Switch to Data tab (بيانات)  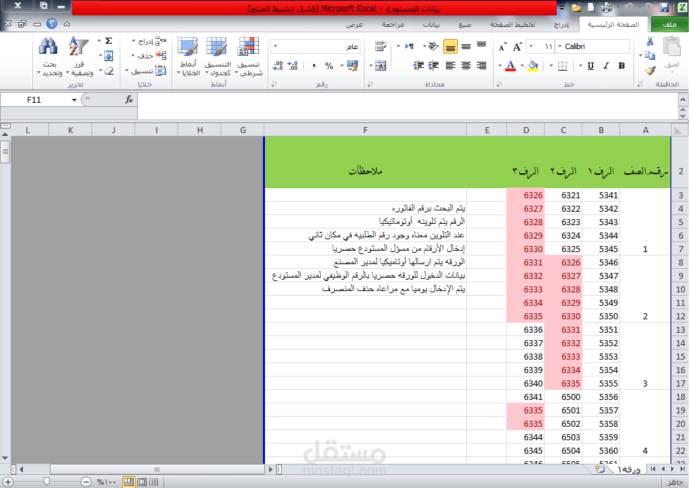pyautogui.click(x=431, y=25)
